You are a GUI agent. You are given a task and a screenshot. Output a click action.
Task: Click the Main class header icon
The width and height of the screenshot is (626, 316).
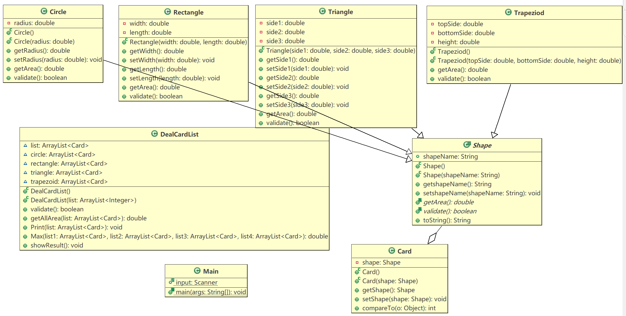click(x=197, y=271)
